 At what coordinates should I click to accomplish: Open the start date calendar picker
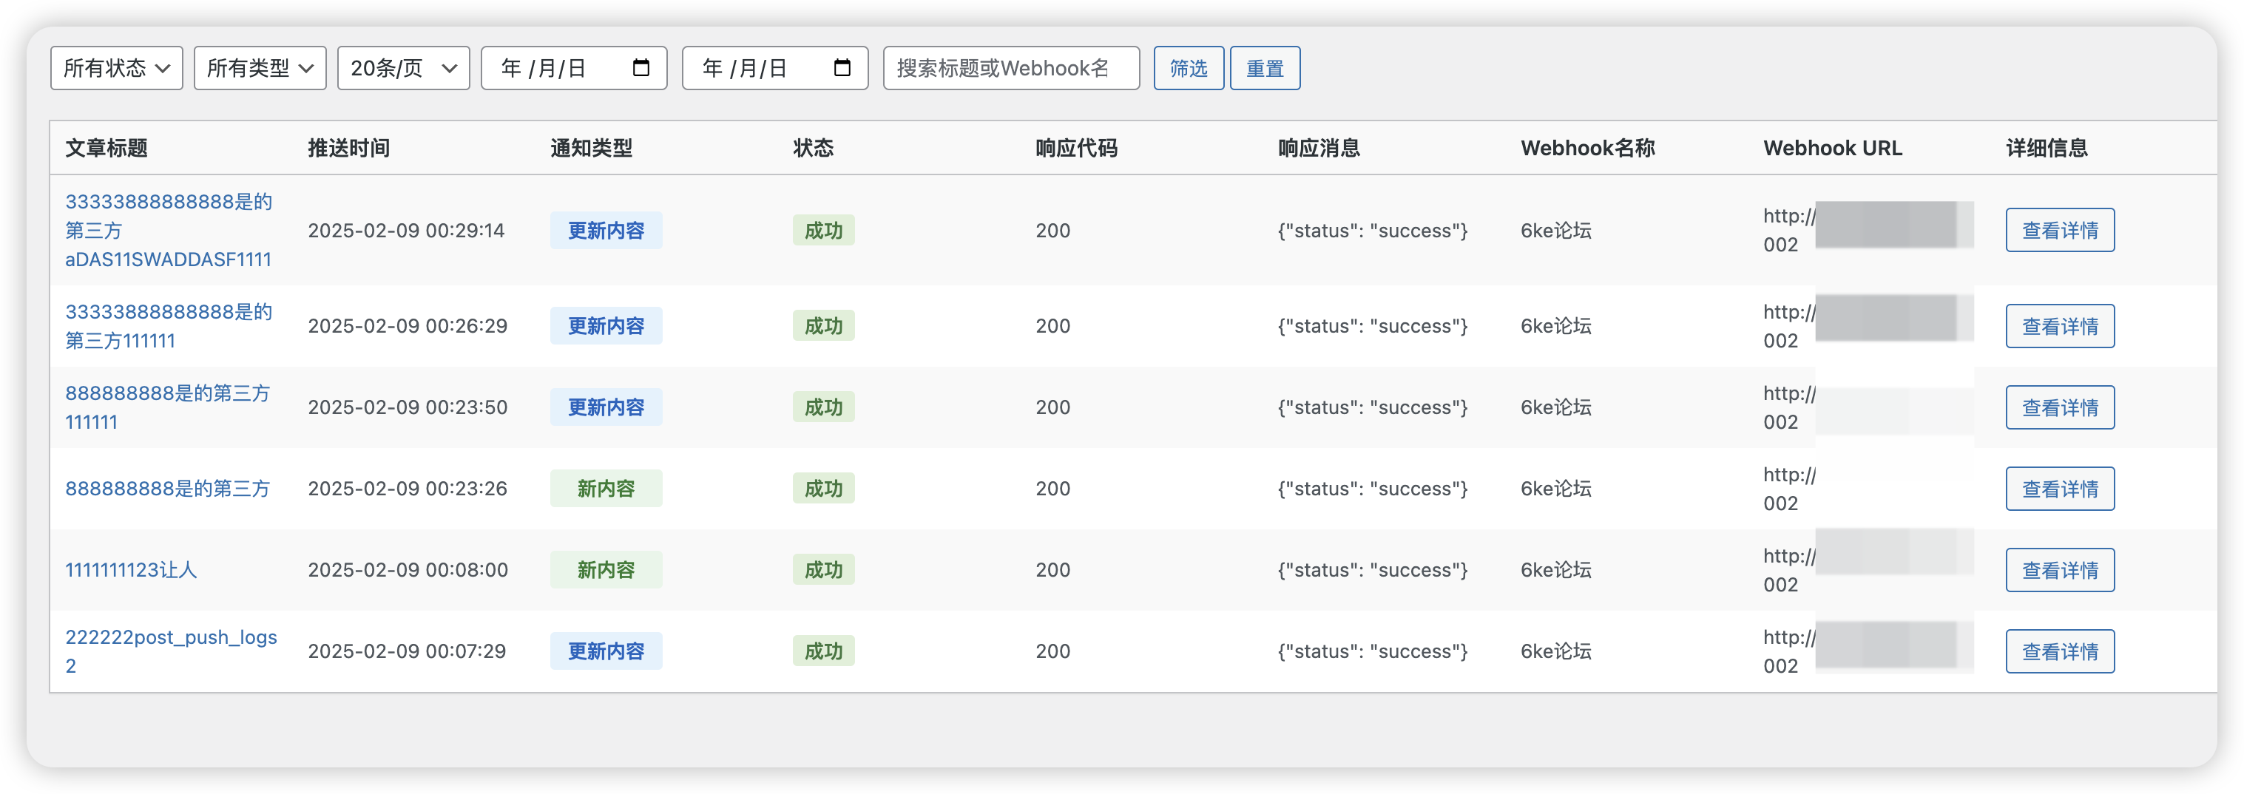(642, 67)
